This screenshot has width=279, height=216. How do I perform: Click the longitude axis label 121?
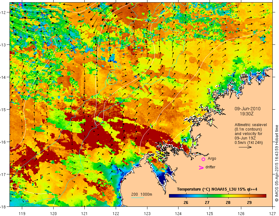(84, 213)
